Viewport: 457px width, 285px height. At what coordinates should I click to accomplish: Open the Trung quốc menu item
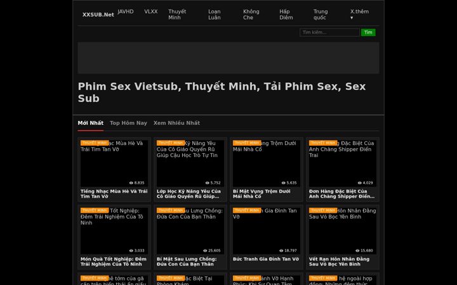point(321,15)
